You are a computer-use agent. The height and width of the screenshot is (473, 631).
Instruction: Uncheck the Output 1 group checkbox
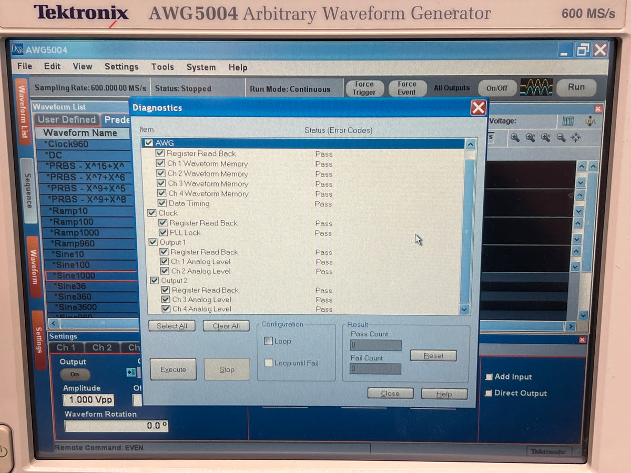click(x=153, y=242)
